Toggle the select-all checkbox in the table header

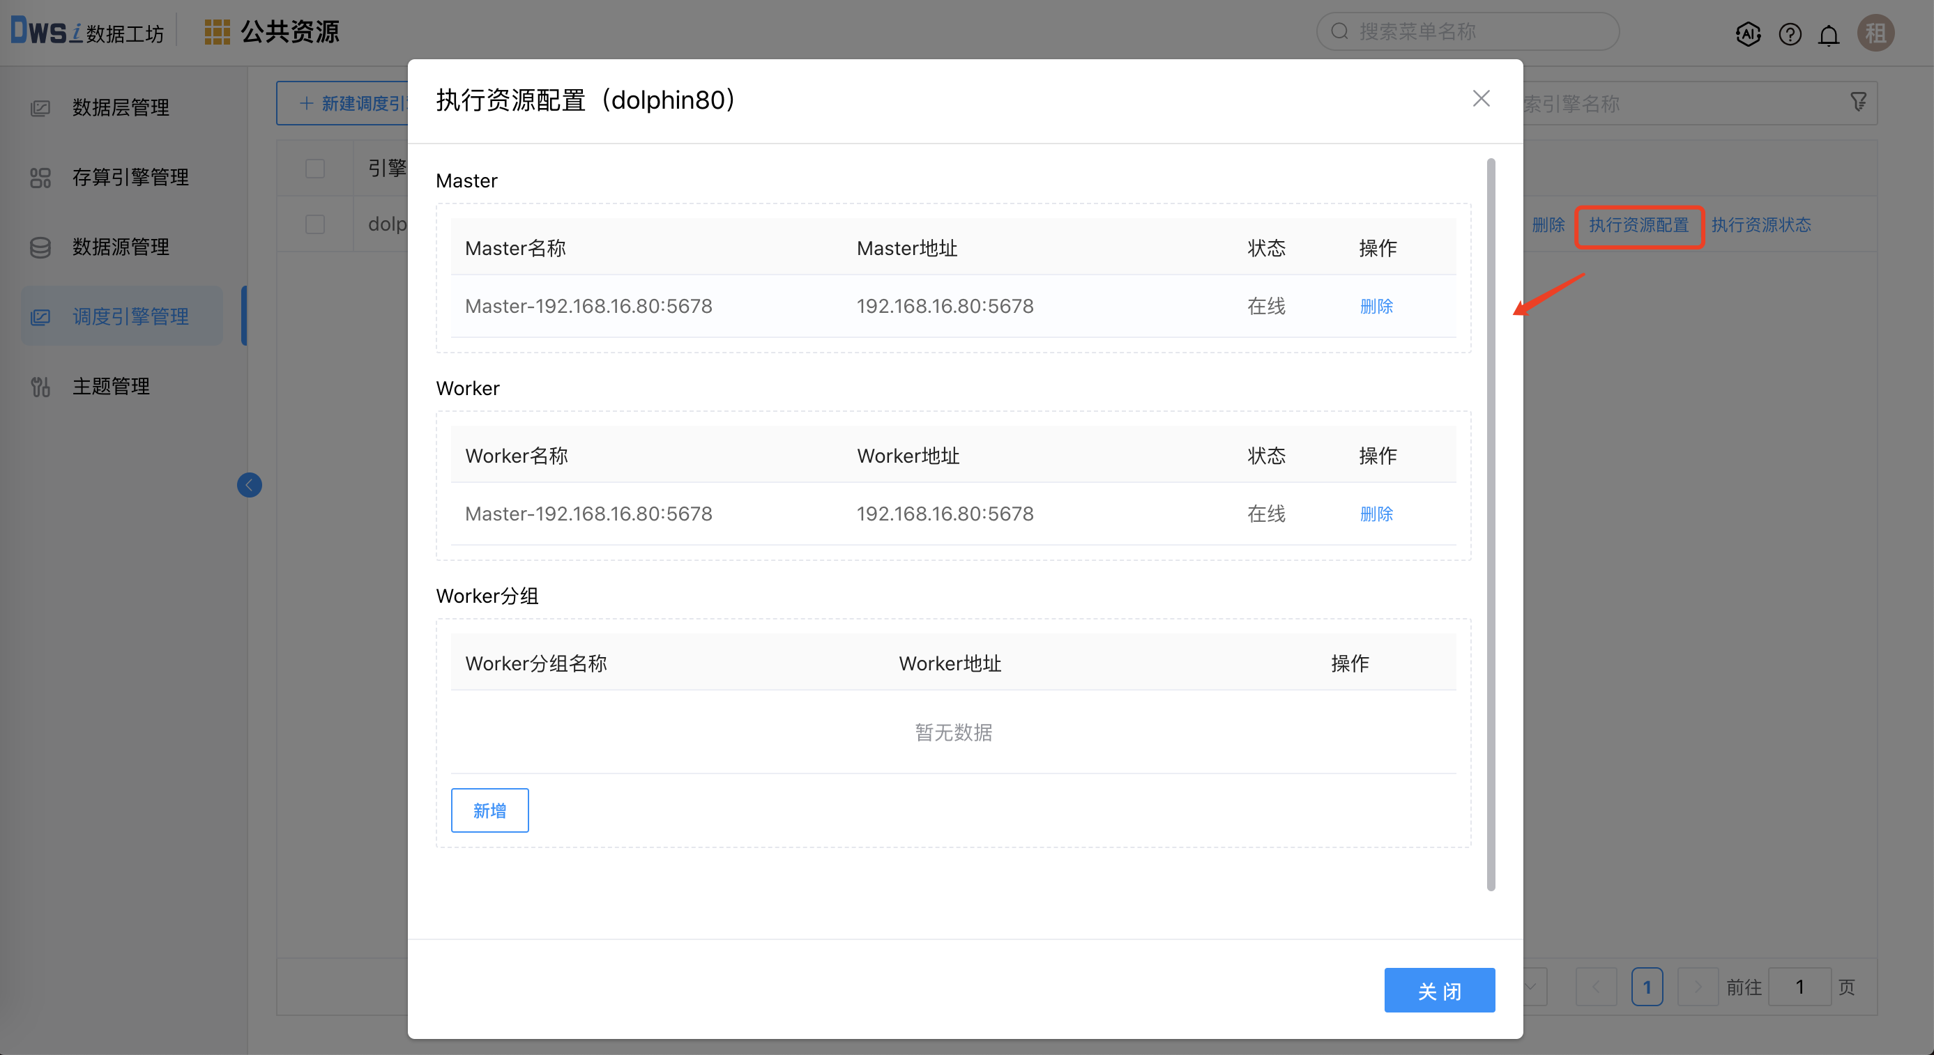pos(314,168)
